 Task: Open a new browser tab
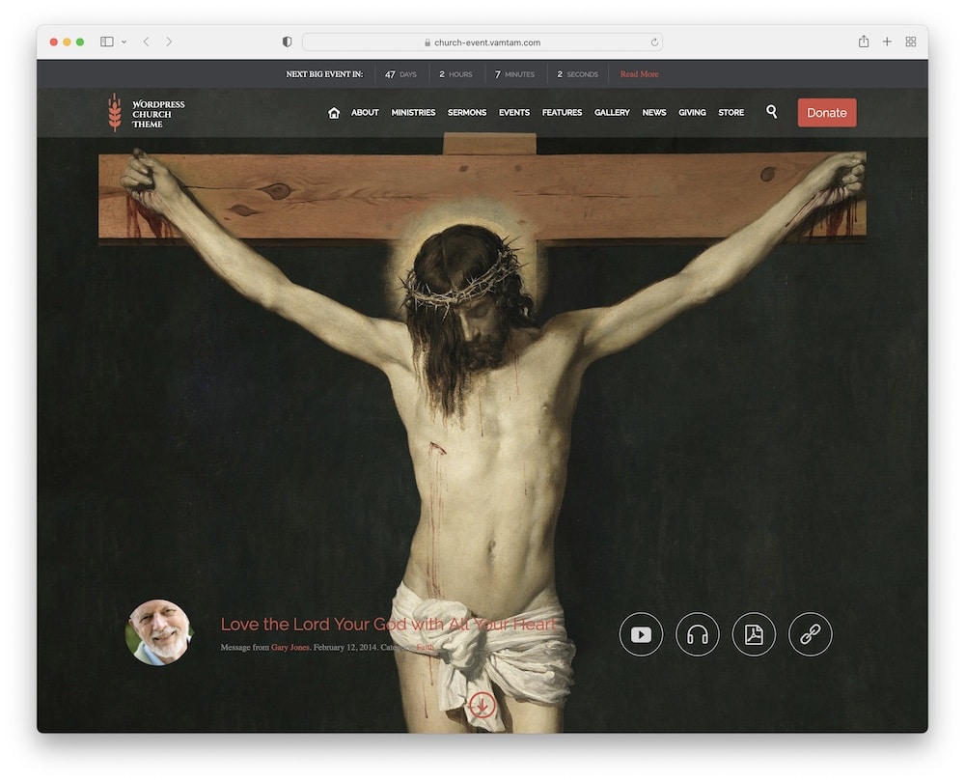(887, 42)
